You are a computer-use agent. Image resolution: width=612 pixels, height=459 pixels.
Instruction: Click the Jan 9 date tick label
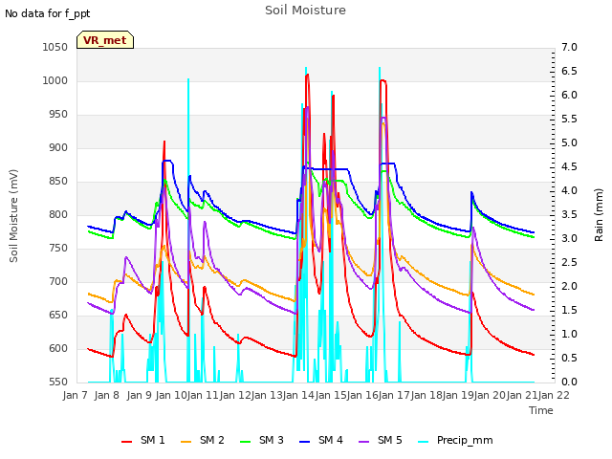pyautogui.click(x=140, y=395)
